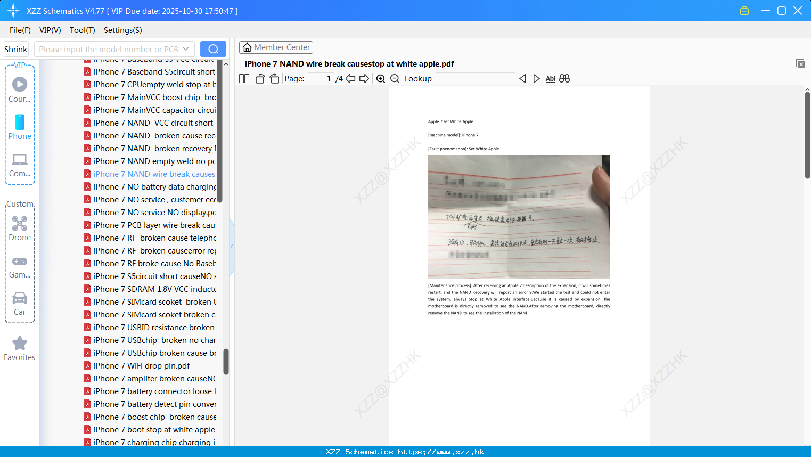Open the Tool(T) menu

coord(83,30)
